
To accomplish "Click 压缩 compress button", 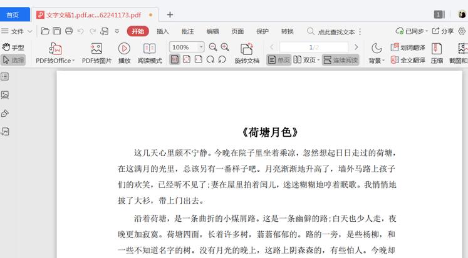I will click(437, 53).
